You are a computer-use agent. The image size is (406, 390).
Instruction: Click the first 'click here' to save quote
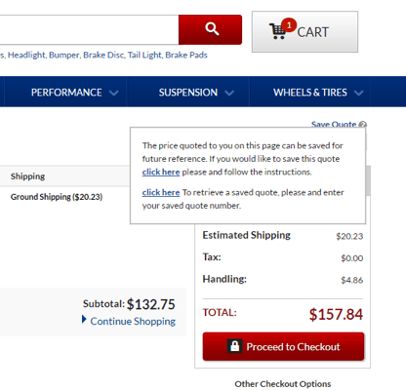point(161,172)
